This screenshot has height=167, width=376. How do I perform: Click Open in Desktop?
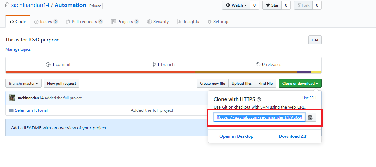point(237,136)
